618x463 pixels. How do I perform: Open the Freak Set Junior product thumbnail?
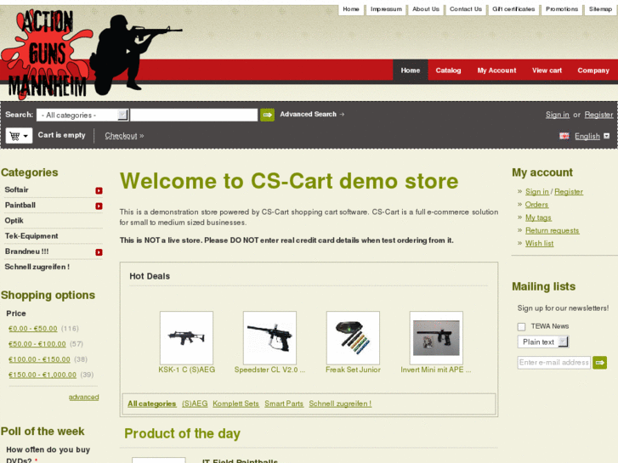tap(353, 338)
